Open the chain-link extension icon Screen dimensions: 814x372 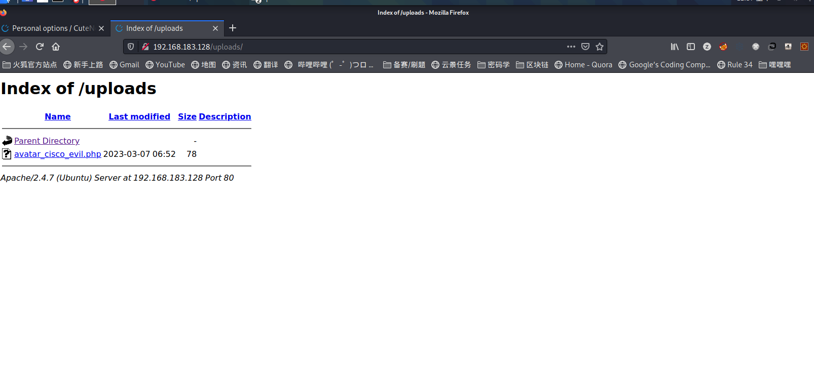(772, 47)
